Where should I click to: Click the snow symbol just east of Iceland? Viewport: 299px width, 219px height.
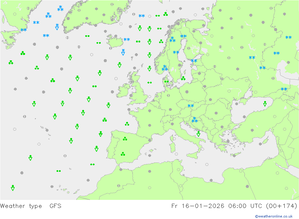[127, 39]
